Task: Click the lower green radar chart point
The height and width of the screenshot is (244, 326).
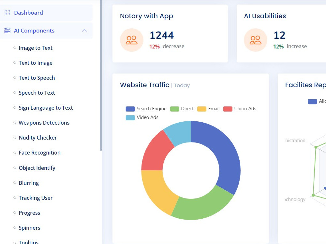Action: click(313, 195)
